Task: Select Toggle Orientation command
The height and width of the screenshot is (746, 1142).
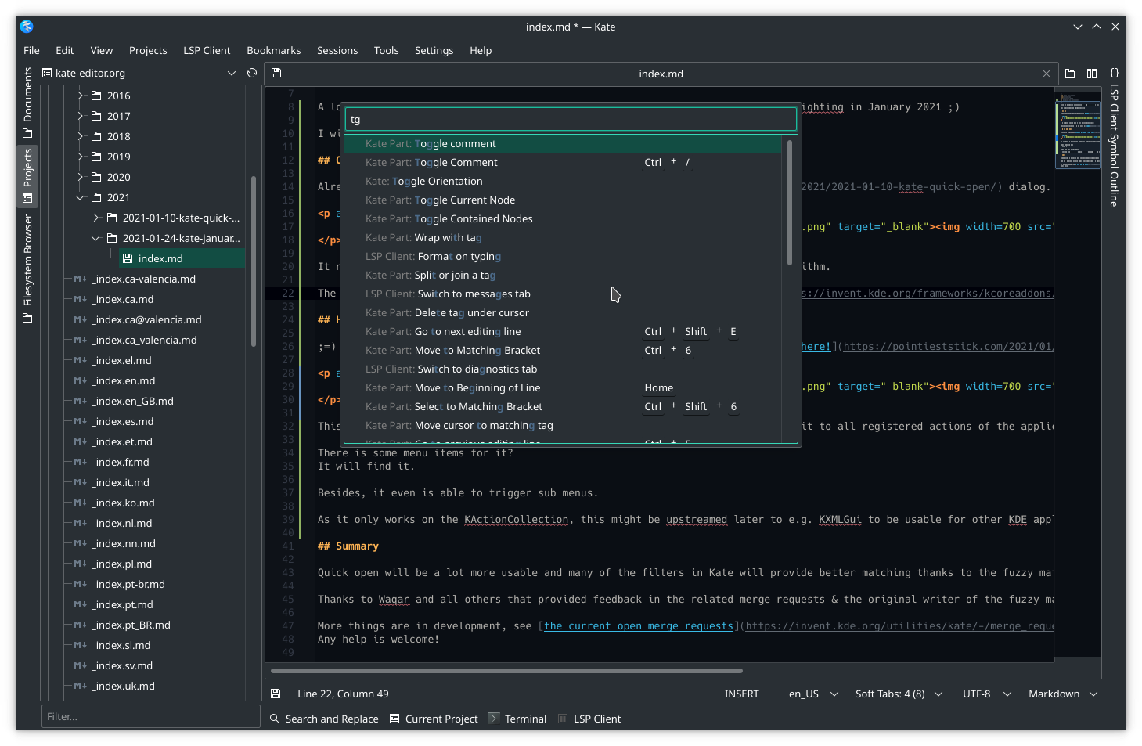Action: [x=563, y=181]
